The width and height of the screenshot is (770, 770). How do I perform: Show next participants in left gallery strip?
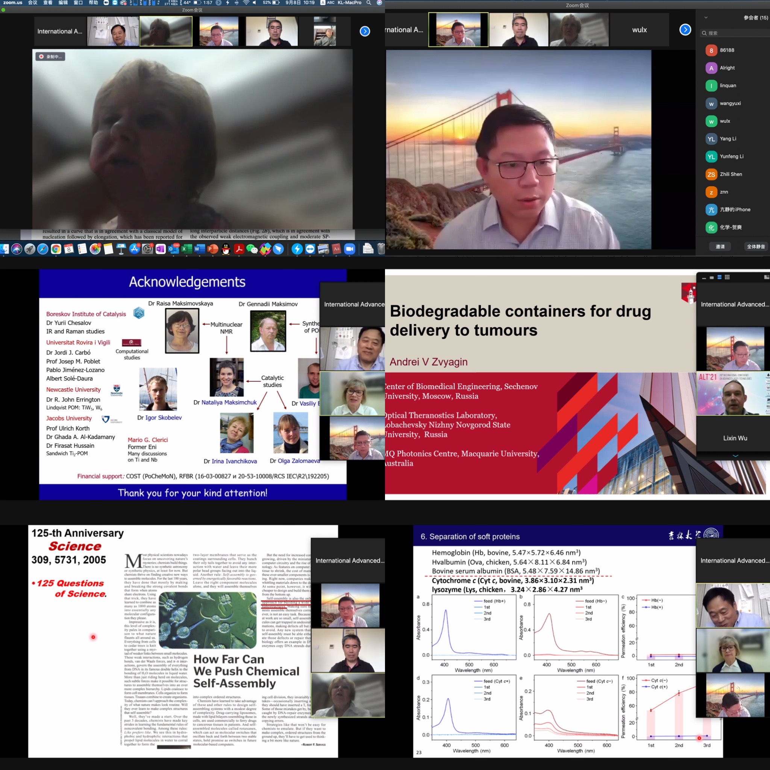(365, 31)
